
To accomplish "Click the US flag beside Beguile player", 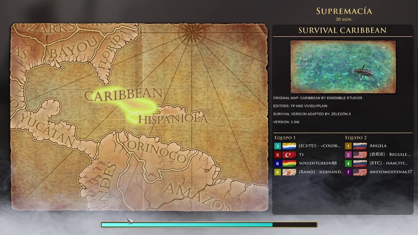I will (x=360, y=155).
